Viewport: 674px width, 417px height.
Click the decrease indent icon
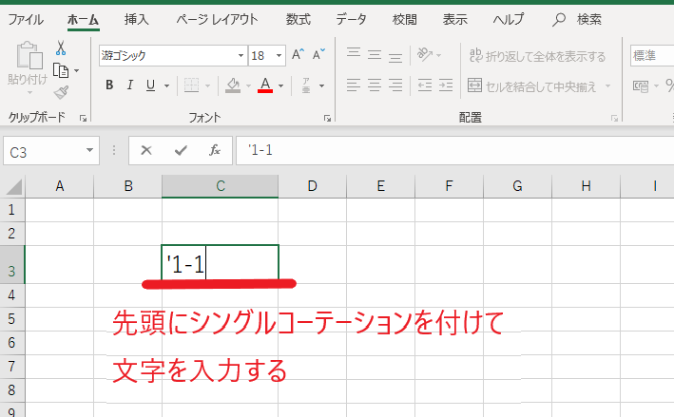(x=425, y=85)
